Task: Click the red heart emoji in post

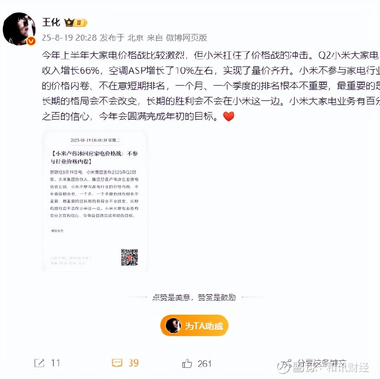Action: pos(229,116)
